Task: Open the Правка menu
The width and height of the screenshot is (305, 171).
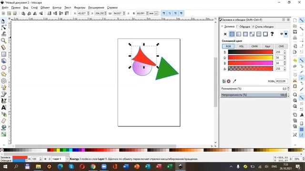Action: pos(16,8)
